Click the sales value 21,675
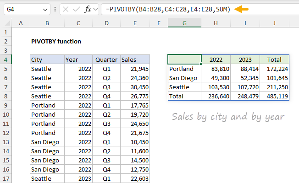The width and height of the screenshot is (299, 183). point(135,133)
